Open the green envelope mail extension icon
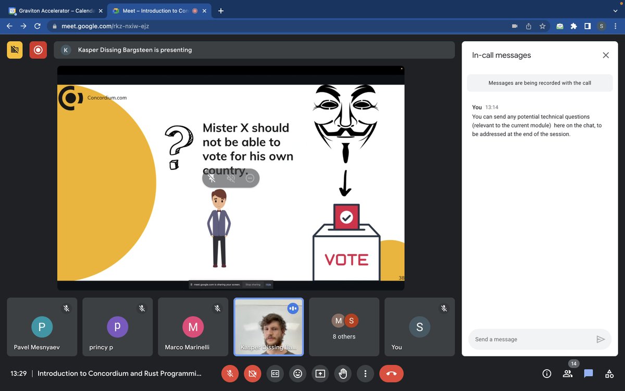Image resolution: width=625 pixels, height=391 pixels. tap(559, 26)
